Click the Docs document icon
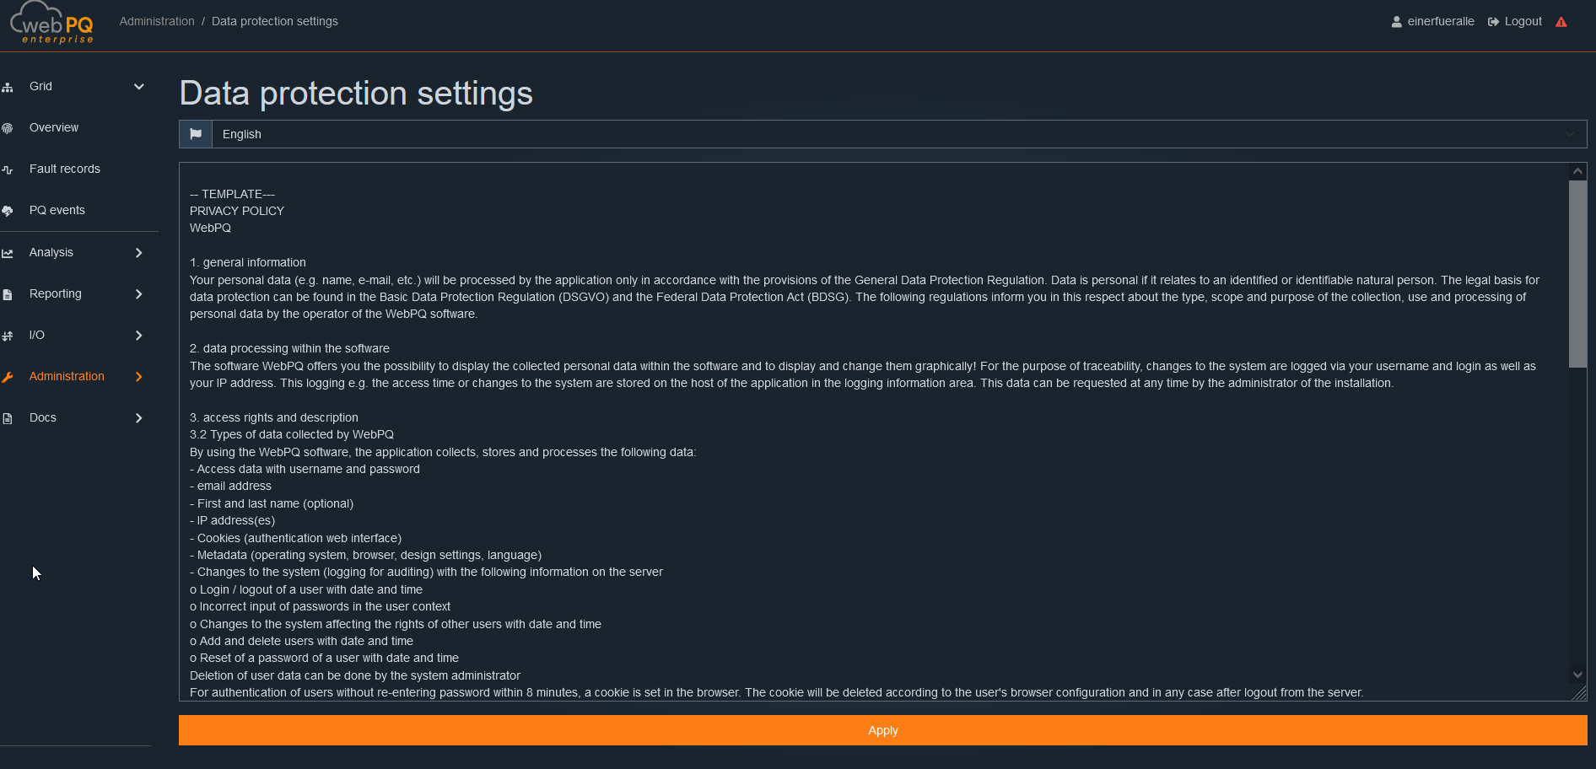The image size is (1596, 769). (8, 417)
